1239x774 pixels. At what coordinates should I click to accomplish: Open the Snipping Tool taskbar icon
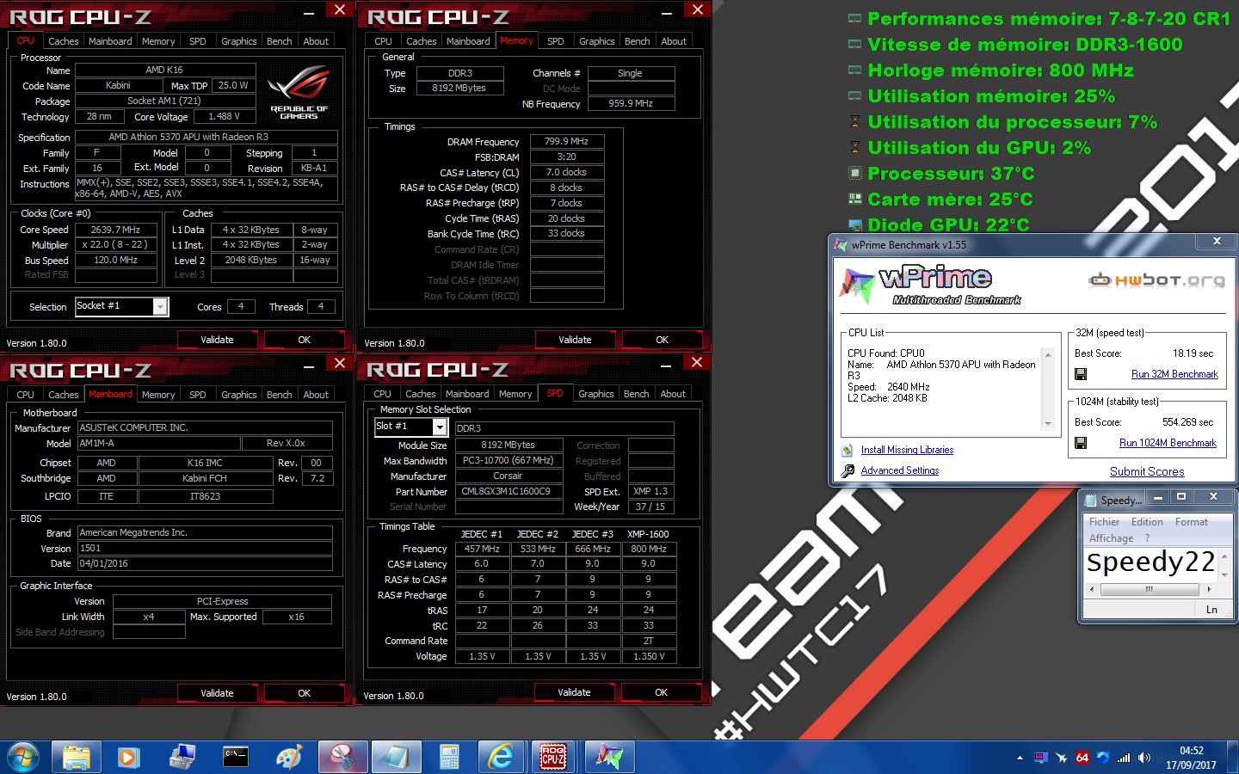(x=342, y=757)
